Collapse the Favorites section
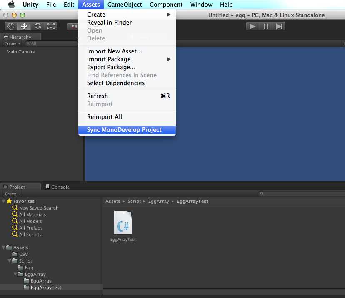The width and height of the screenshot is (345, 298). (3, 201)
